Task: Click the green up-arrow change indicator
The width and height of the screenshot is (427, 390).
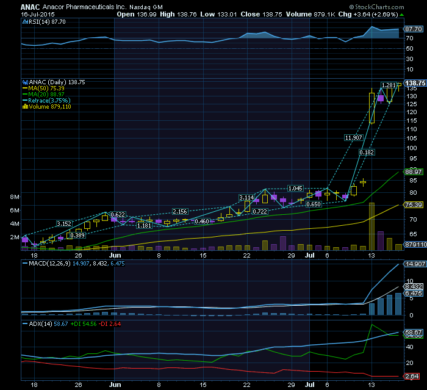Action: coord(402,15)
